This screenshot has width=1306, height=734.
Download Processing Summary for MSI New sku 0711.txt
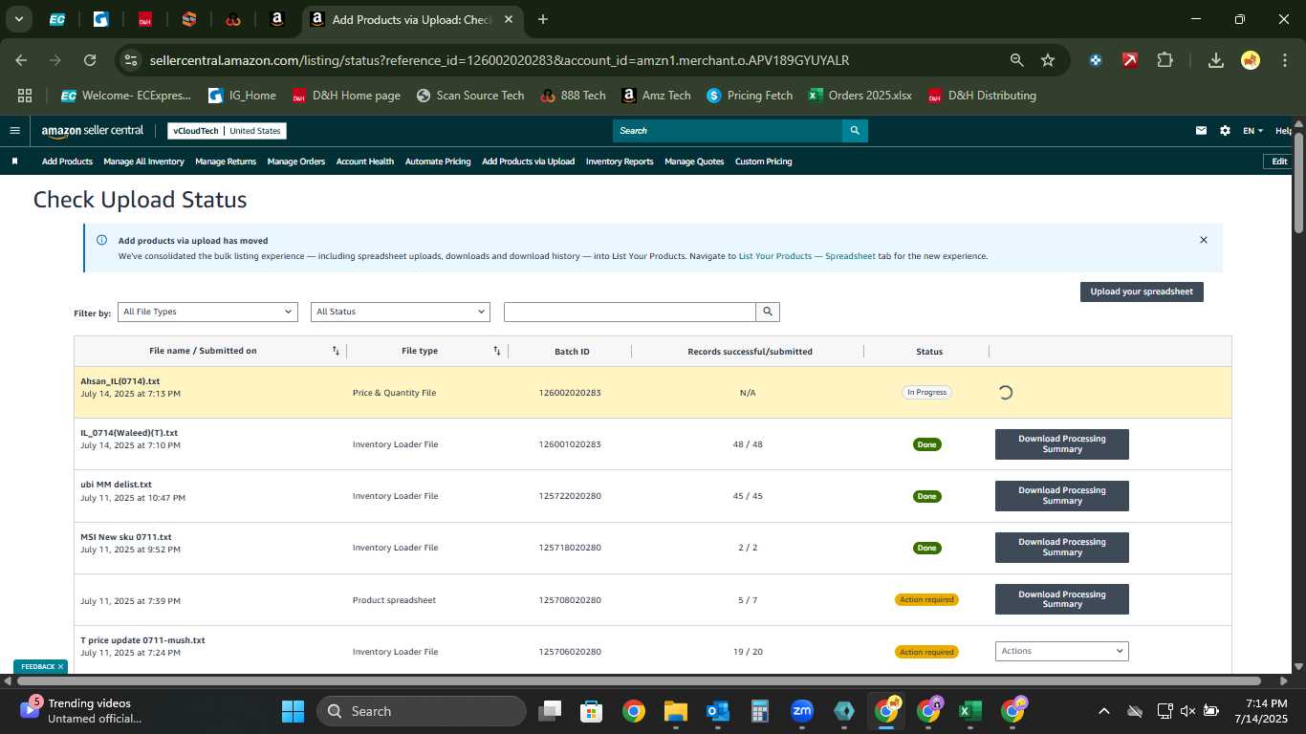coord(1062,548)
